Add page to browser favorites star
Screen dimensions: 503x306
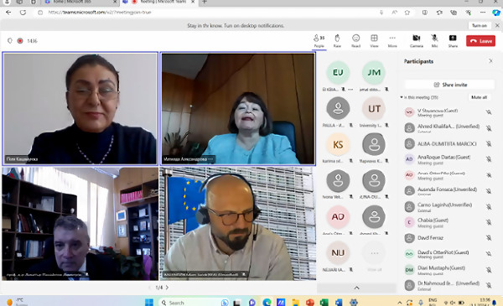pos(407,13)
